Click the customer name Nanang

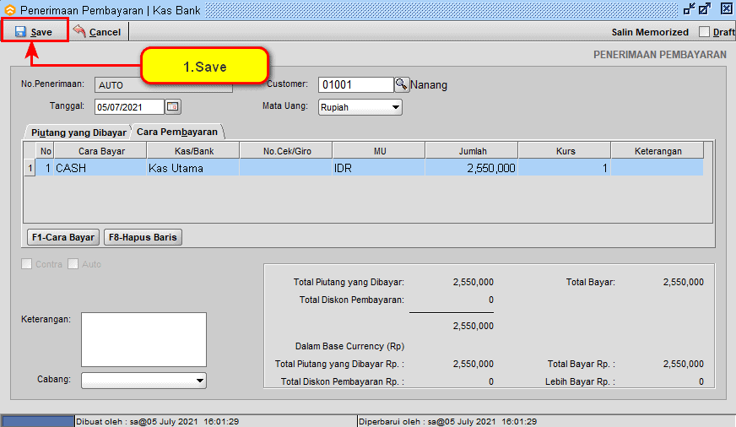coord(429,85)
